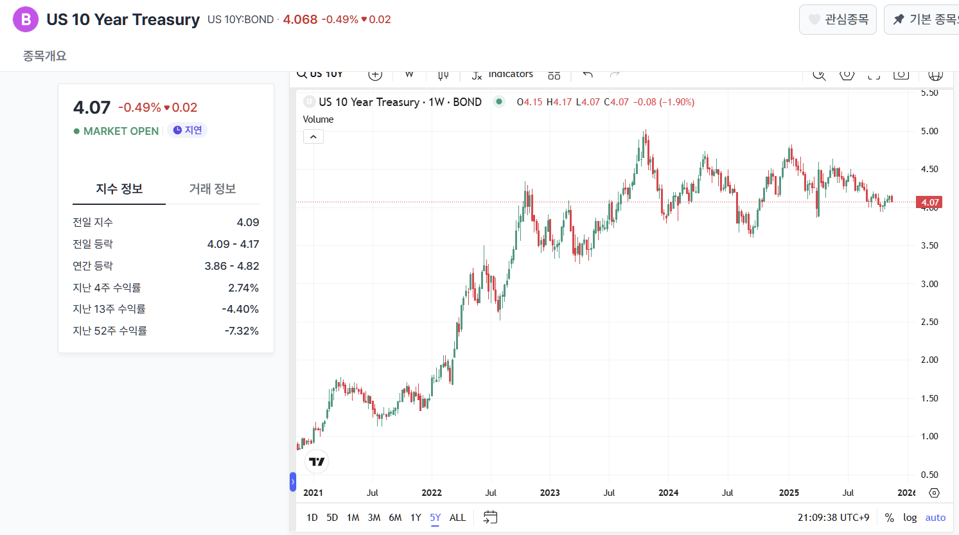Open the weekly interval dropdown
This screenshot has height=535, width=959.
(409, 75)
